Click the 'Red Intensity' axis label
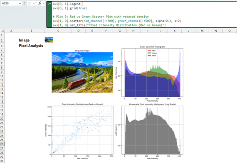This screenshot has width=237, height=163. click(82, 158)
